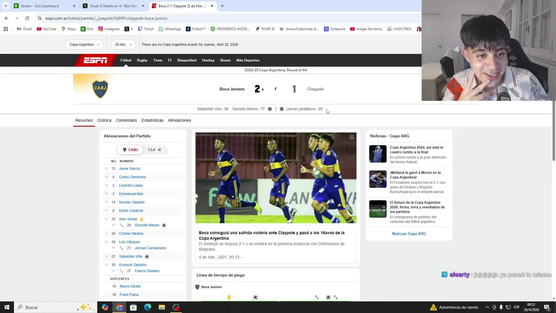Image resolution: width=556 pixels, height=313 pixels.
Task: Open the Boca players match photo
Action: click(x=276, y=178)
